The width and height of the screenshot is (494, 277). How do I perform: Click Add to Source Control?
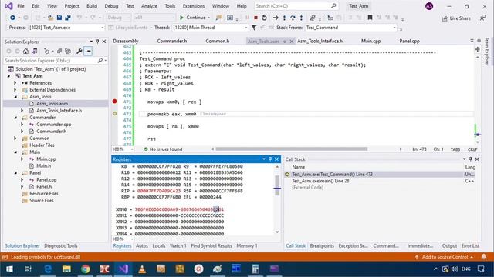[445, 257]
